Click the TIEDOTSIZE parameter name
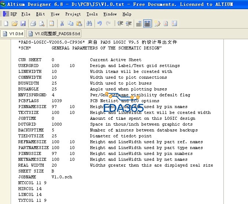This screenshot has width=248, height=204. [x=31, y=136]
